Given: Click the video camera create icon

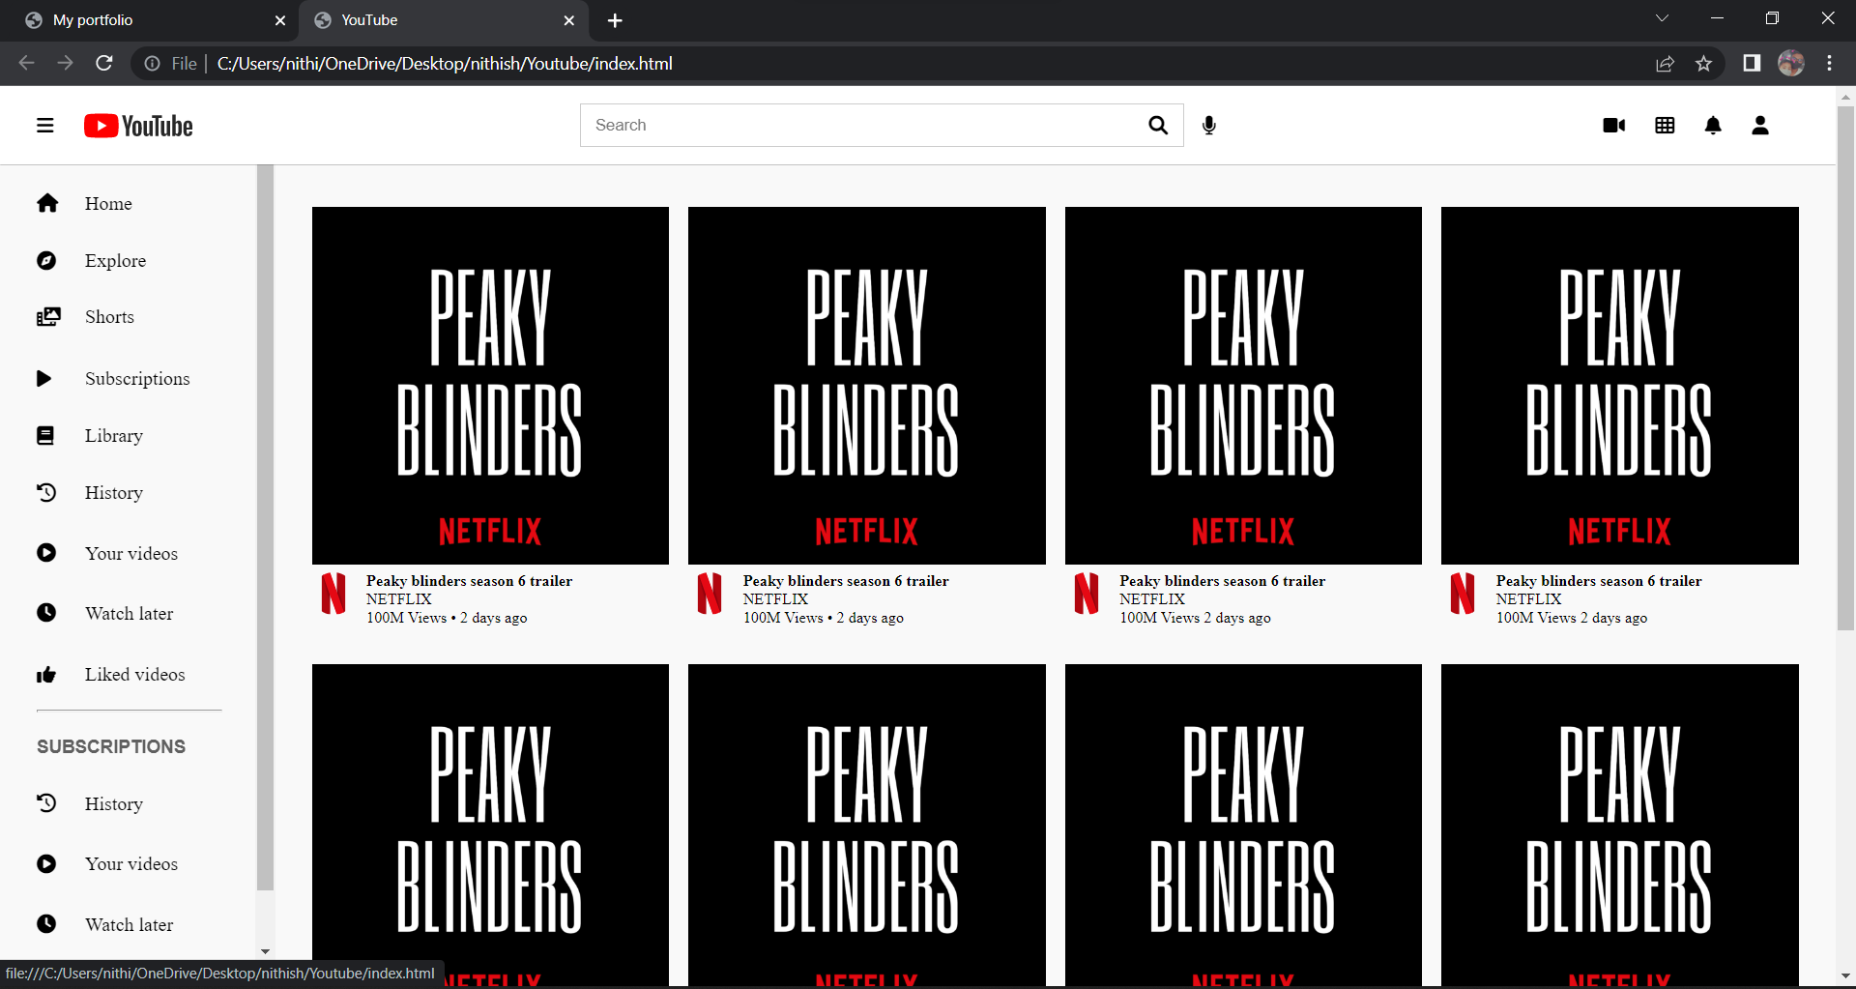Looking at the screenshot, I should coord(1613,126).
